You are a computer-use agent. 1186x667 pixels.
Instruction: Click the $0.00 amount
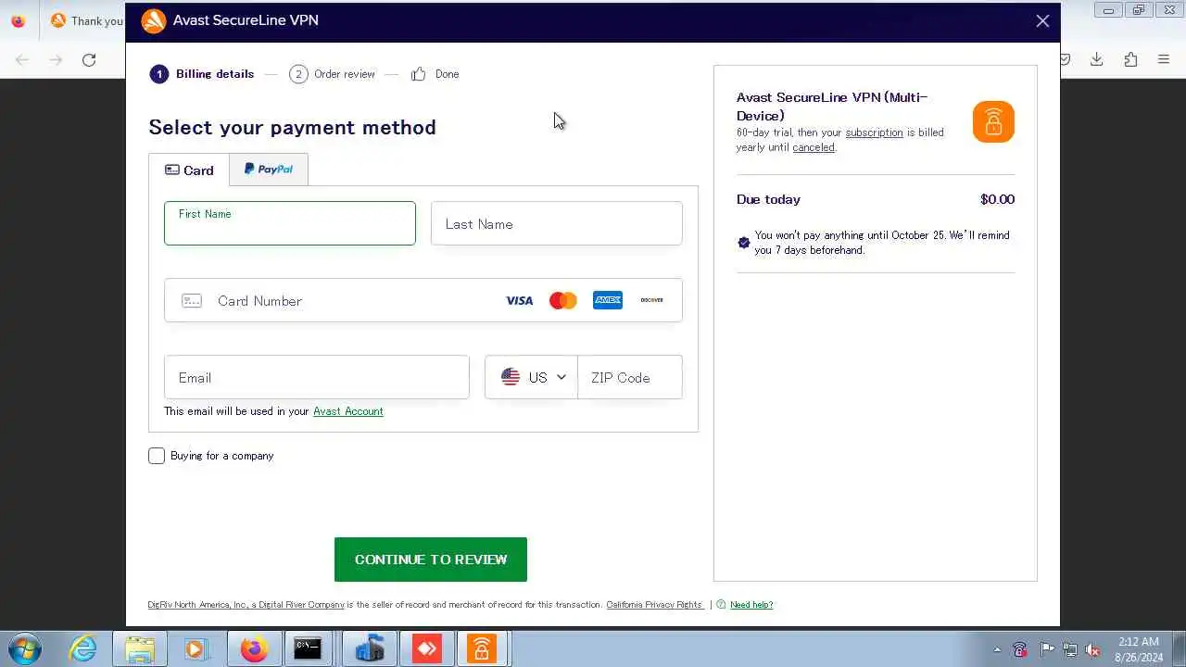(x=997, y=199)
